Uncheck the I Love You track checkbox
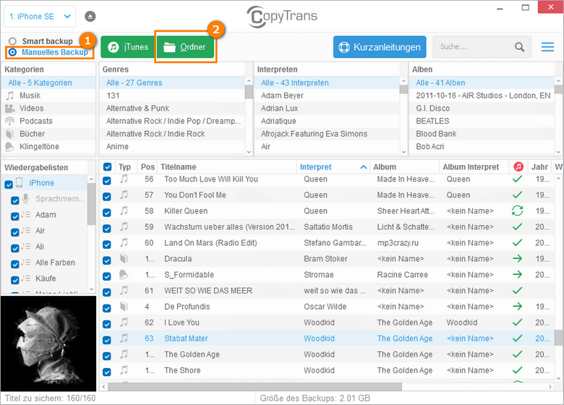Screen dimensions: 564x405 (x=107, y=323)
